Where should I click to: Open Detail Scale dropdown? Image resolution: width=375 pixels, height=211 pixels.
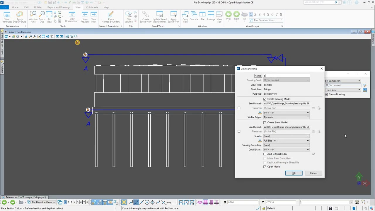(286, 149)
